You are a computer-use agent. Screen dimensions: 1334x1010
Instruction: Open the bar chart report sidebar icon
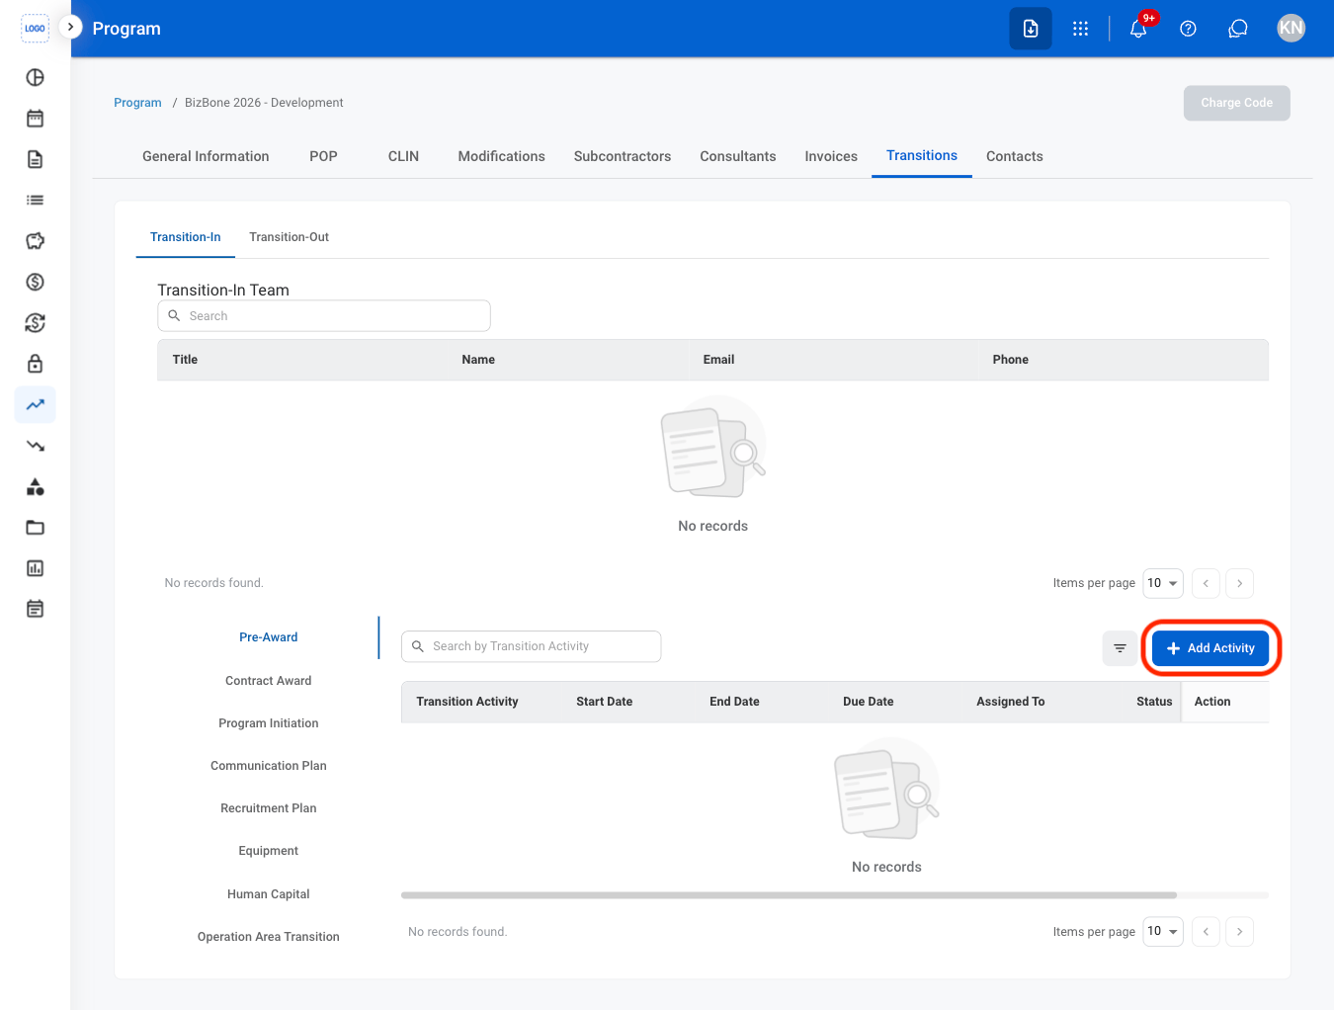[35, 568]
